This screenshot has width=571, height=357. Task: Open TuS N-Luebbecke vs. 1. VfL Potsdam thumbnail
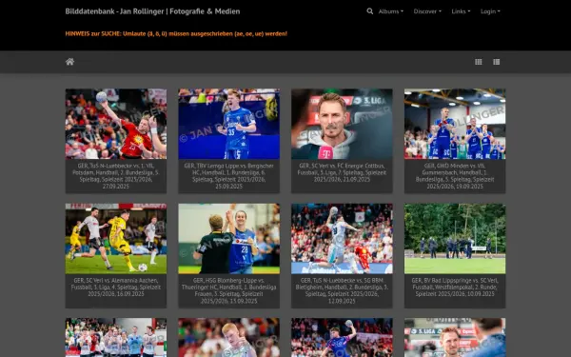point(116,124)
